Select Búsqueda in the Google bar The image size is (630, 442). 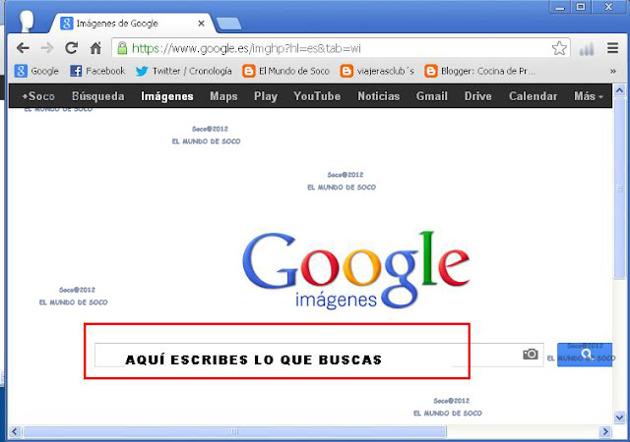[x=98, y=96]
